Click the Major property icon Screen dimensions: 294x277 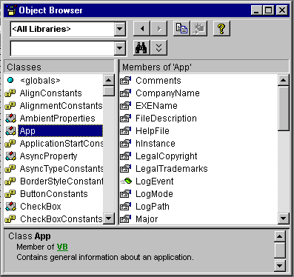tap(125, 219)
